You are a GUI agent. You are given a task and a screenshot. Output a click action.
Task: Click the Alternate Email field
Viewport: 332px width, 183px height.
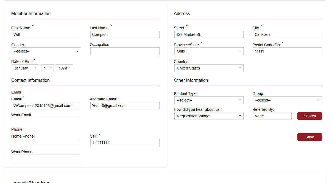tap(125, 106)
